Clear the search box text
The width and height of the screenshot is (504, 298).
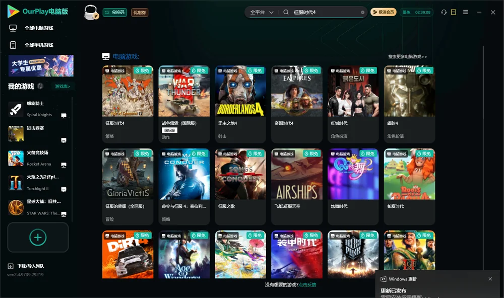click(362, 13)
